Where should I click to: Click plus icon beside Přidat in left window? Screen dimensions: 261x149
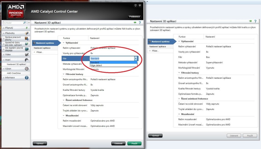(x=34, y=52)
